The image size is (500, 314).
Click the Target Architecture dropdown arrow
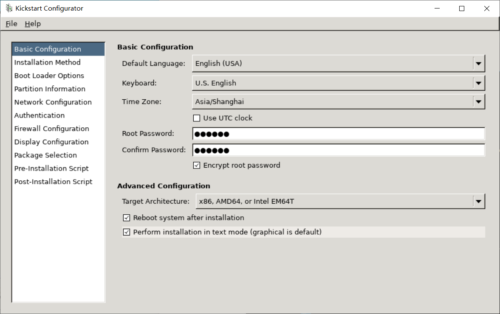point(478,201)
